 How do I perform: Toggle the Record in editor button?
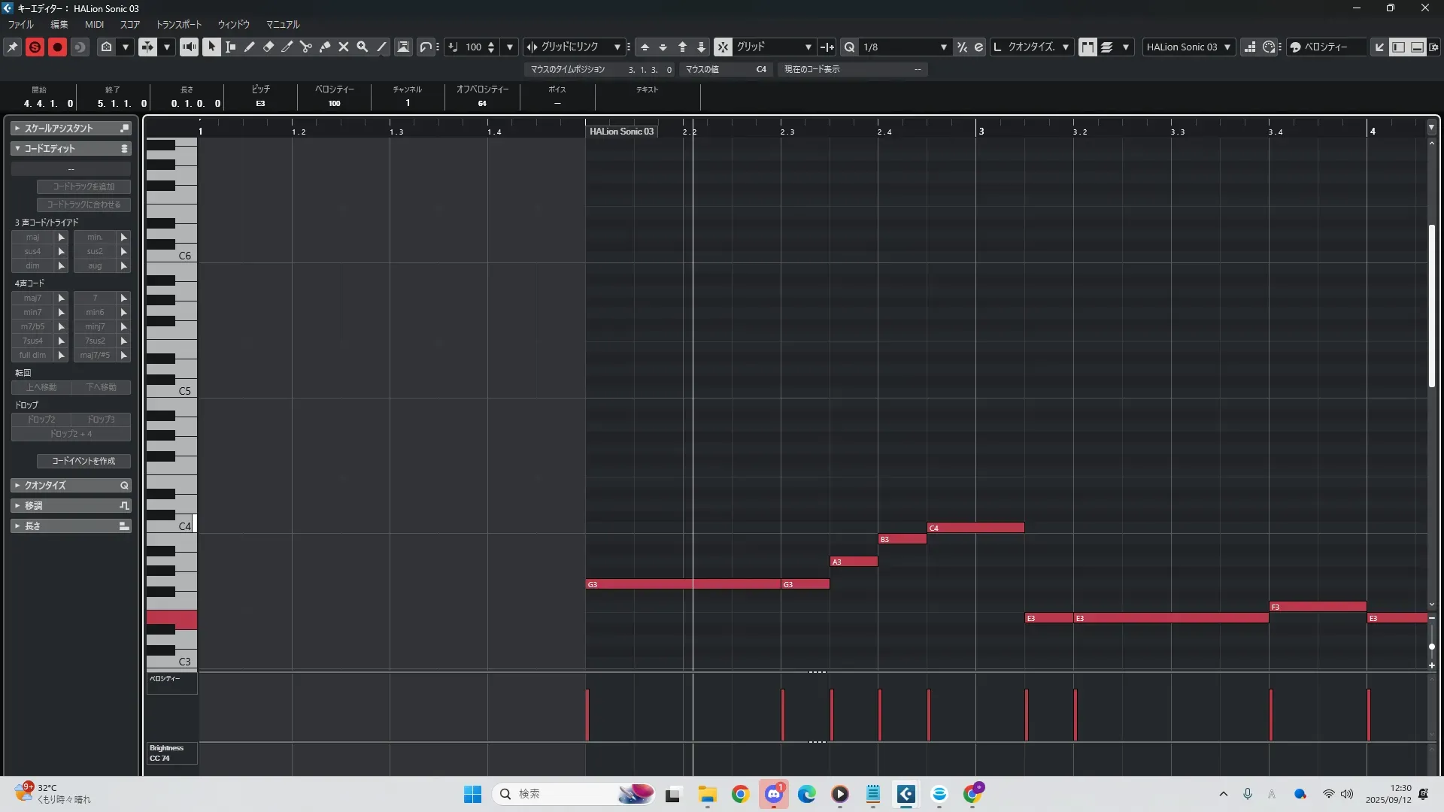57,47
